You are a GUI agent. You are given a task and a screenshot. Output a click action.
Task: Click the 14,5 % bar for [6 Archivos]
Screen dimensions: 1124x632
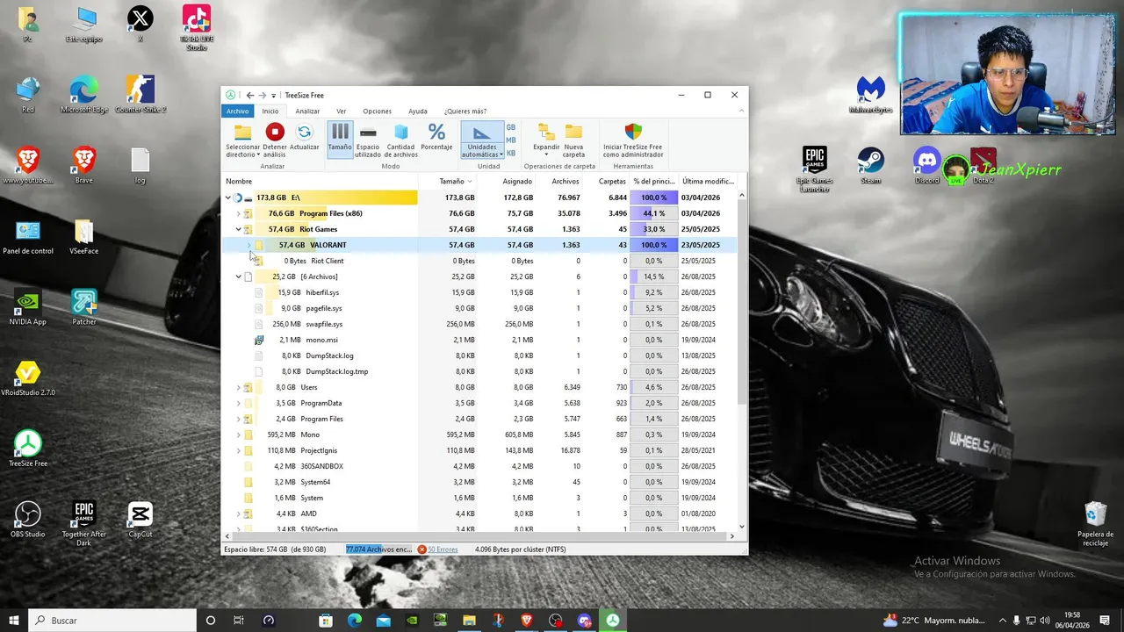(x=654, y=276)
